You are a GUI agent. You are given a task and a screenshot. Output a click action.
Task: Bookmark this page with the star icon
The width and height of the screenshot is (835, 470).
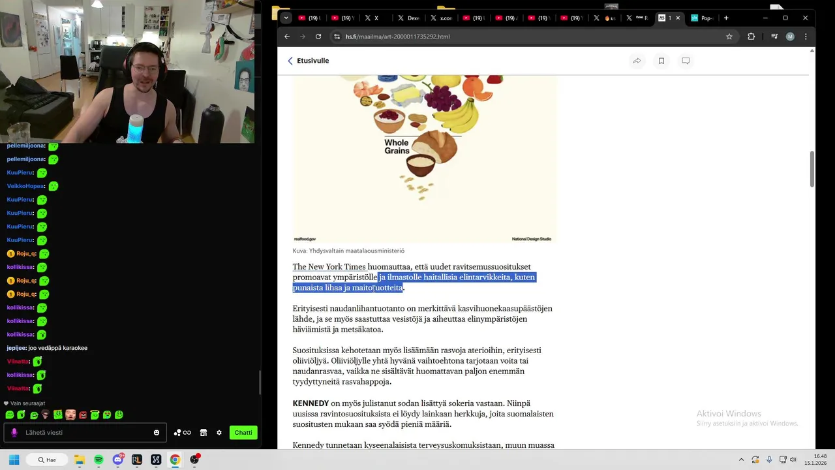729,37
